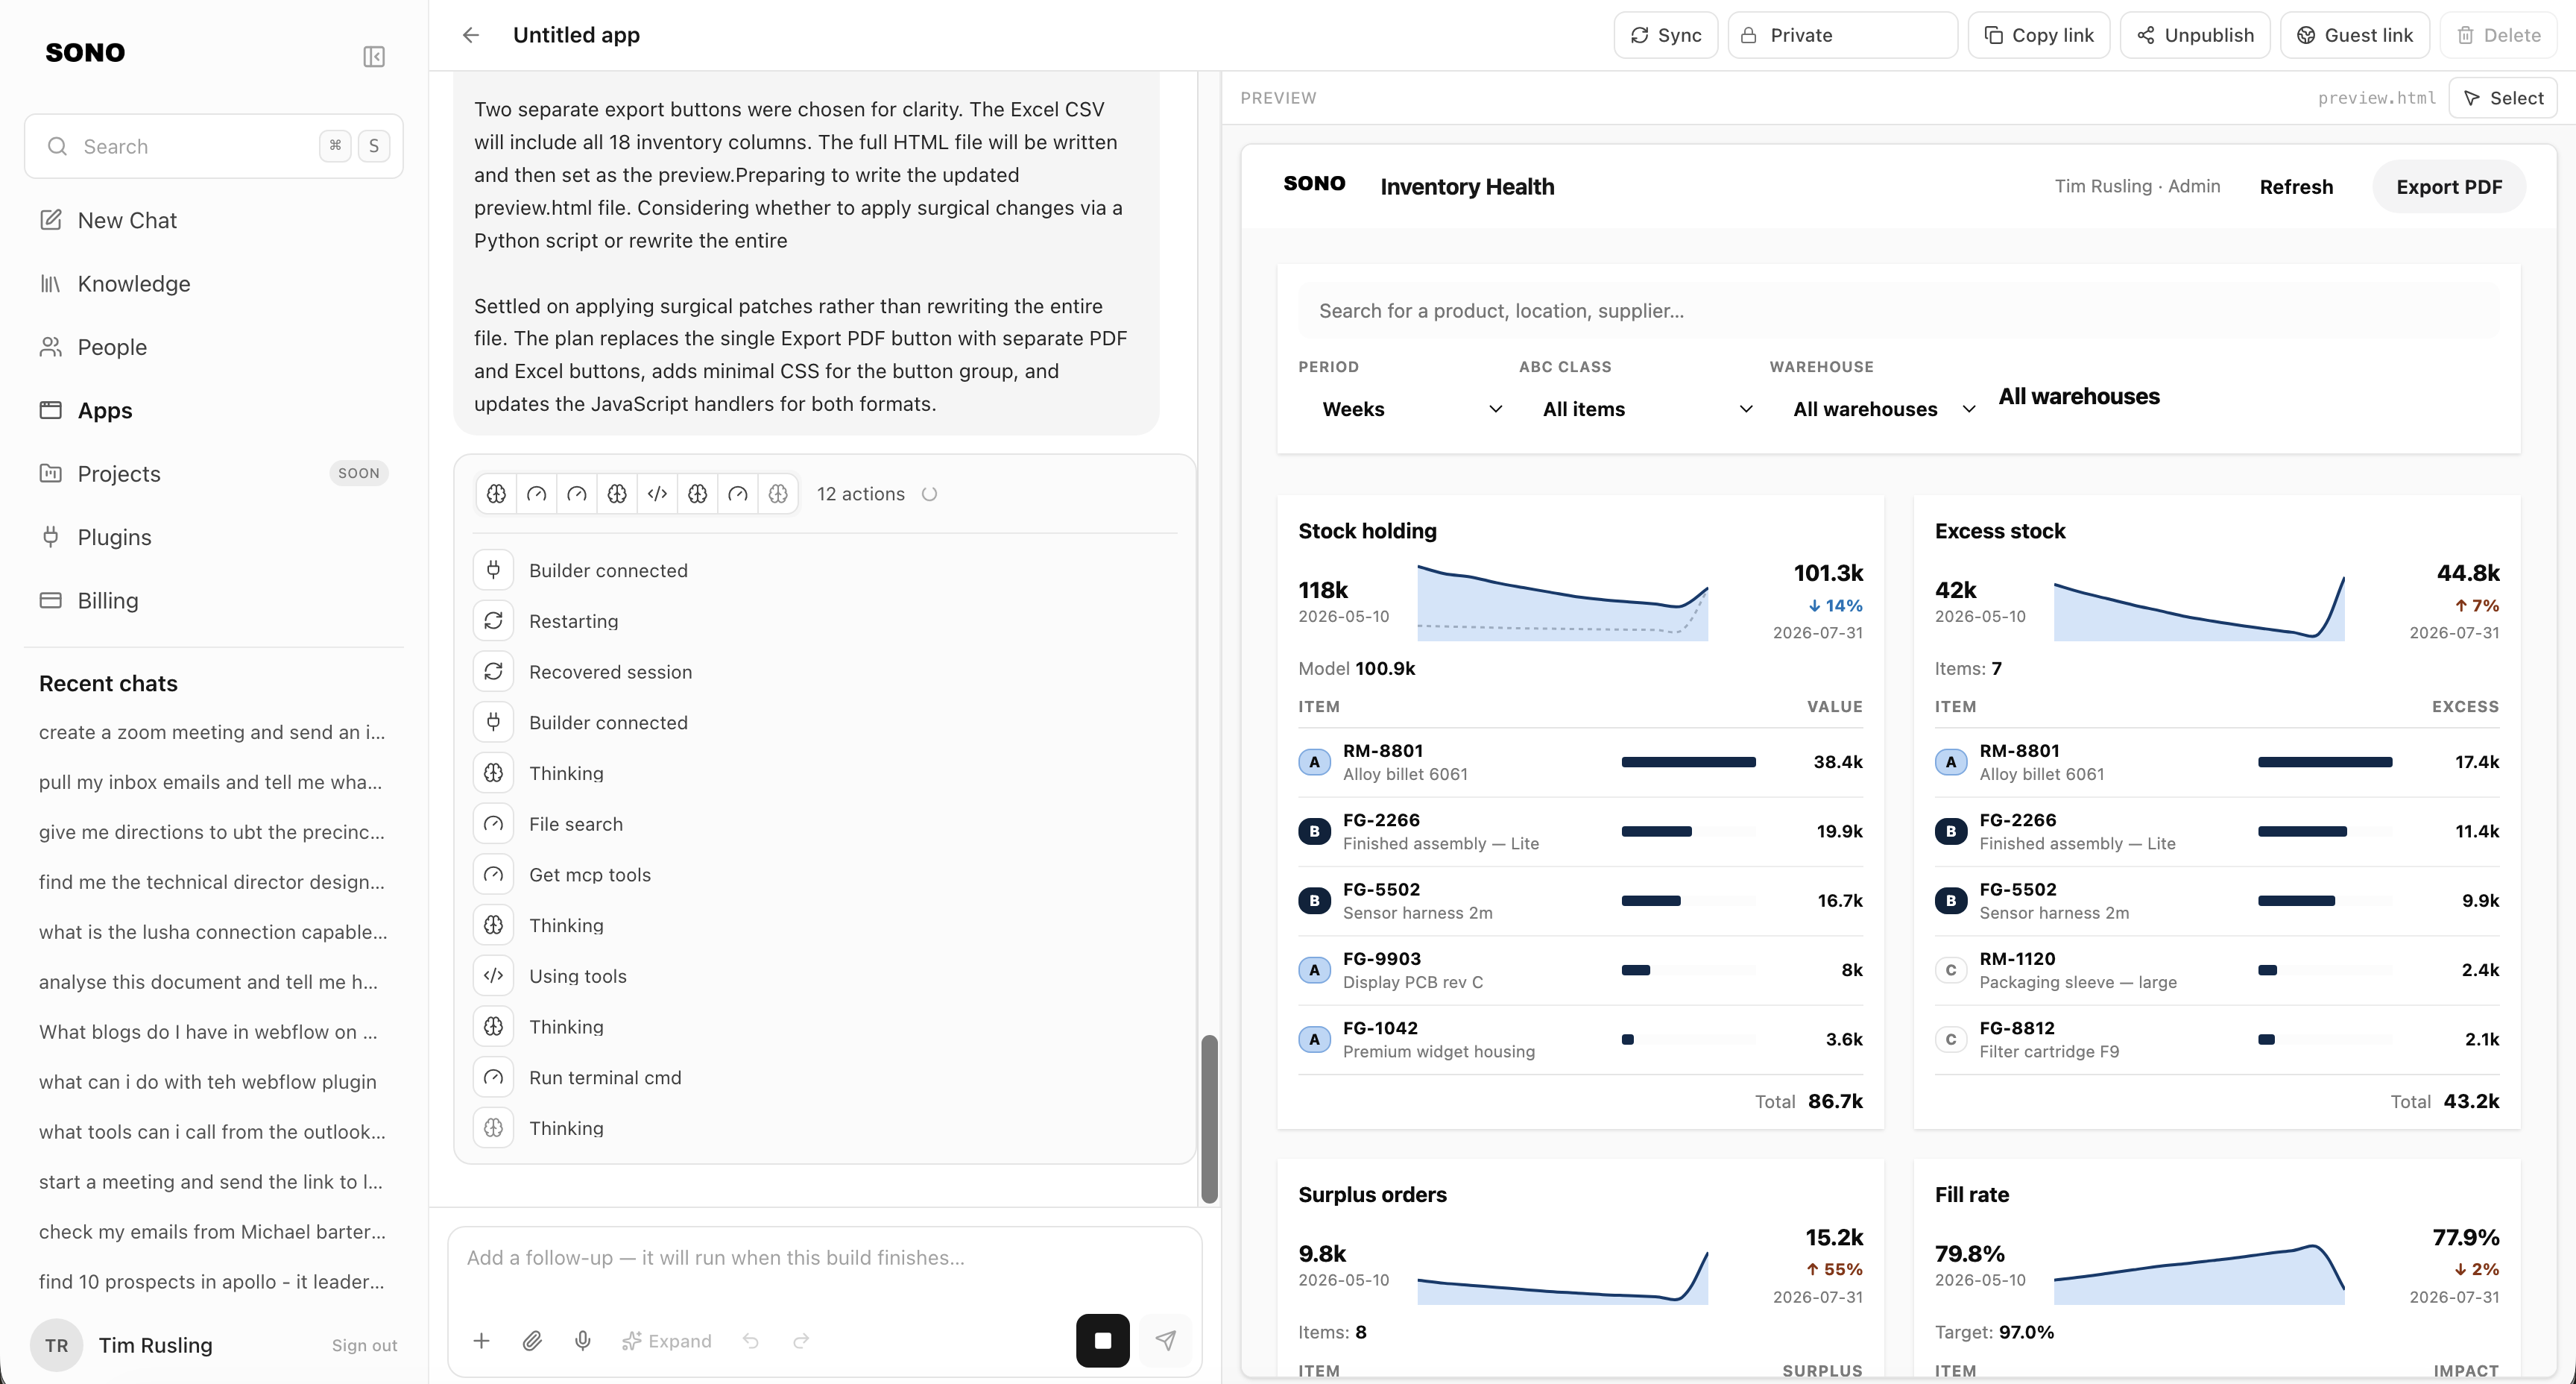
Task: Click the refresh icon beside Restarting
Action: tap(493, 620)
